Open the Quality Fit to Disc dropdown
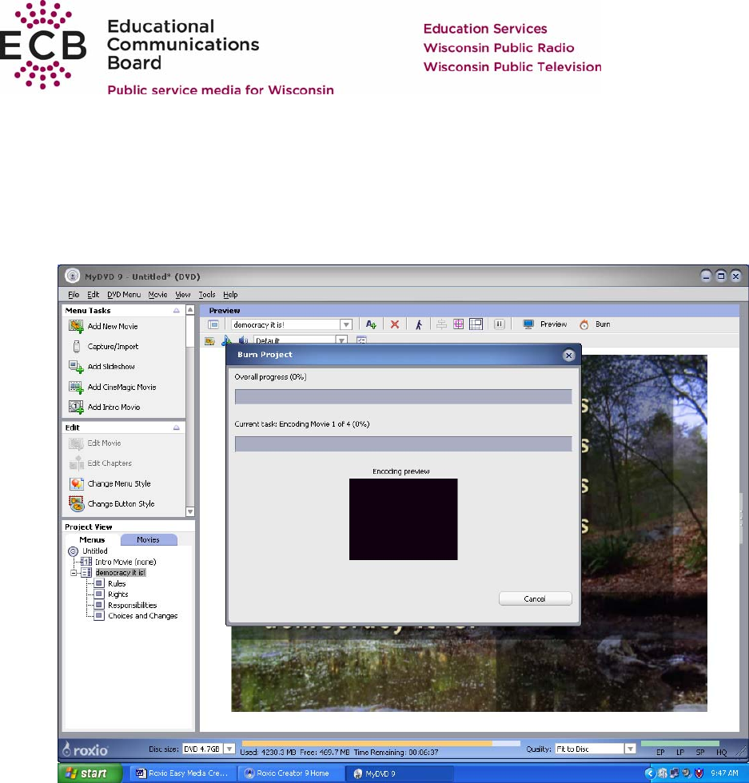Image resolution: width=749 pixels, height=783 pixels. coord(630,749)
